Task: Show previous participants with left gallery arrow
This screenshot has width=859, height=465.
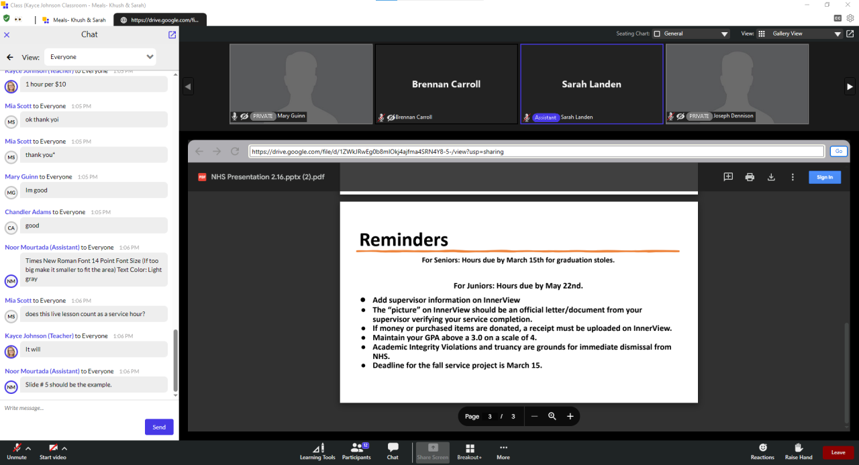Action: (188, 86)
